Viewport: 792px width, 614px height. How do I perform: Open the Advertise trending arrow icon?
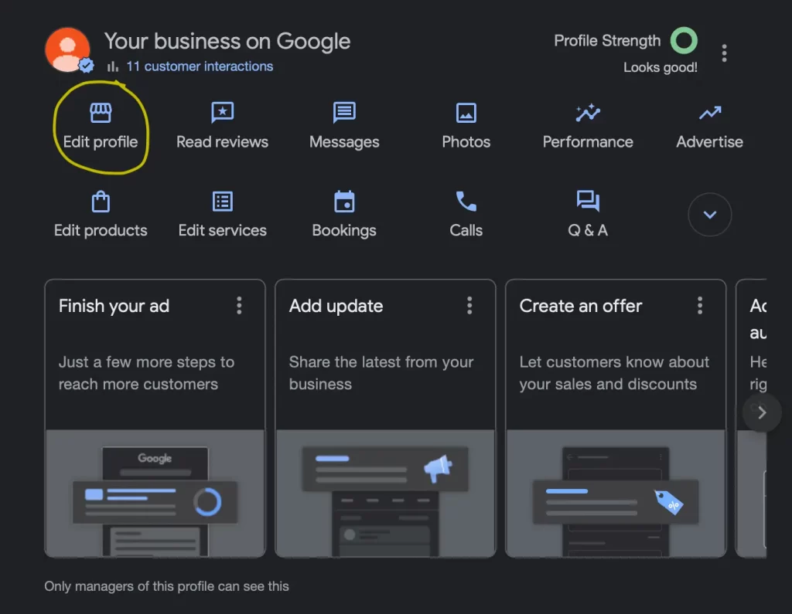[x=710, y=113]
